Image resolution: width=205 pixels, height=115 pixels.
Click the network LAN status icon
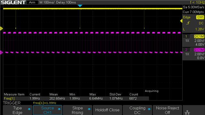[x=187, y=112]
